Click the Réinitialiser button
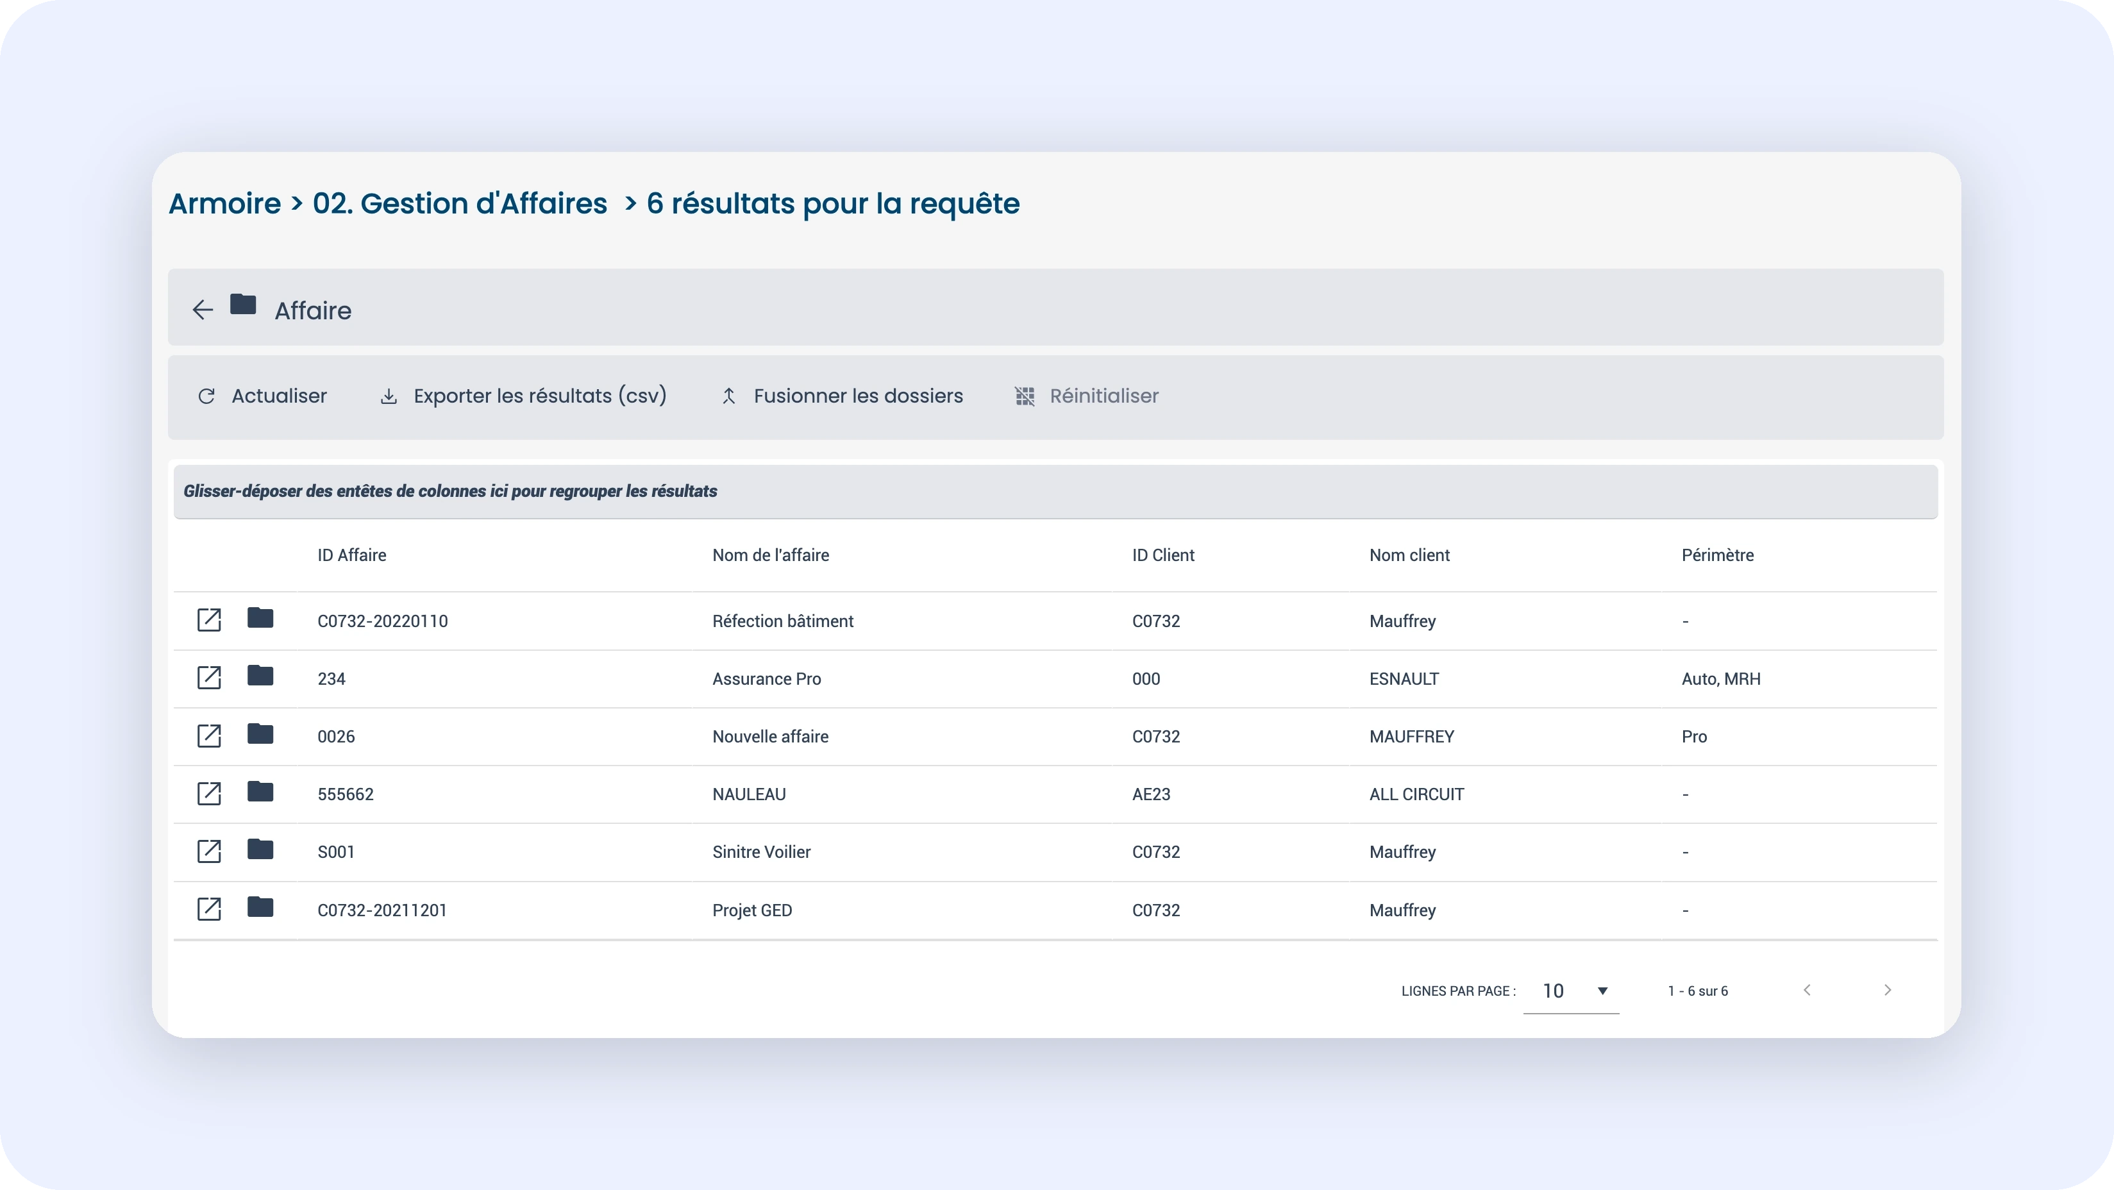Image resolution: width=2114 pixels, height=1190 pixels. [x=1087, y=396]
